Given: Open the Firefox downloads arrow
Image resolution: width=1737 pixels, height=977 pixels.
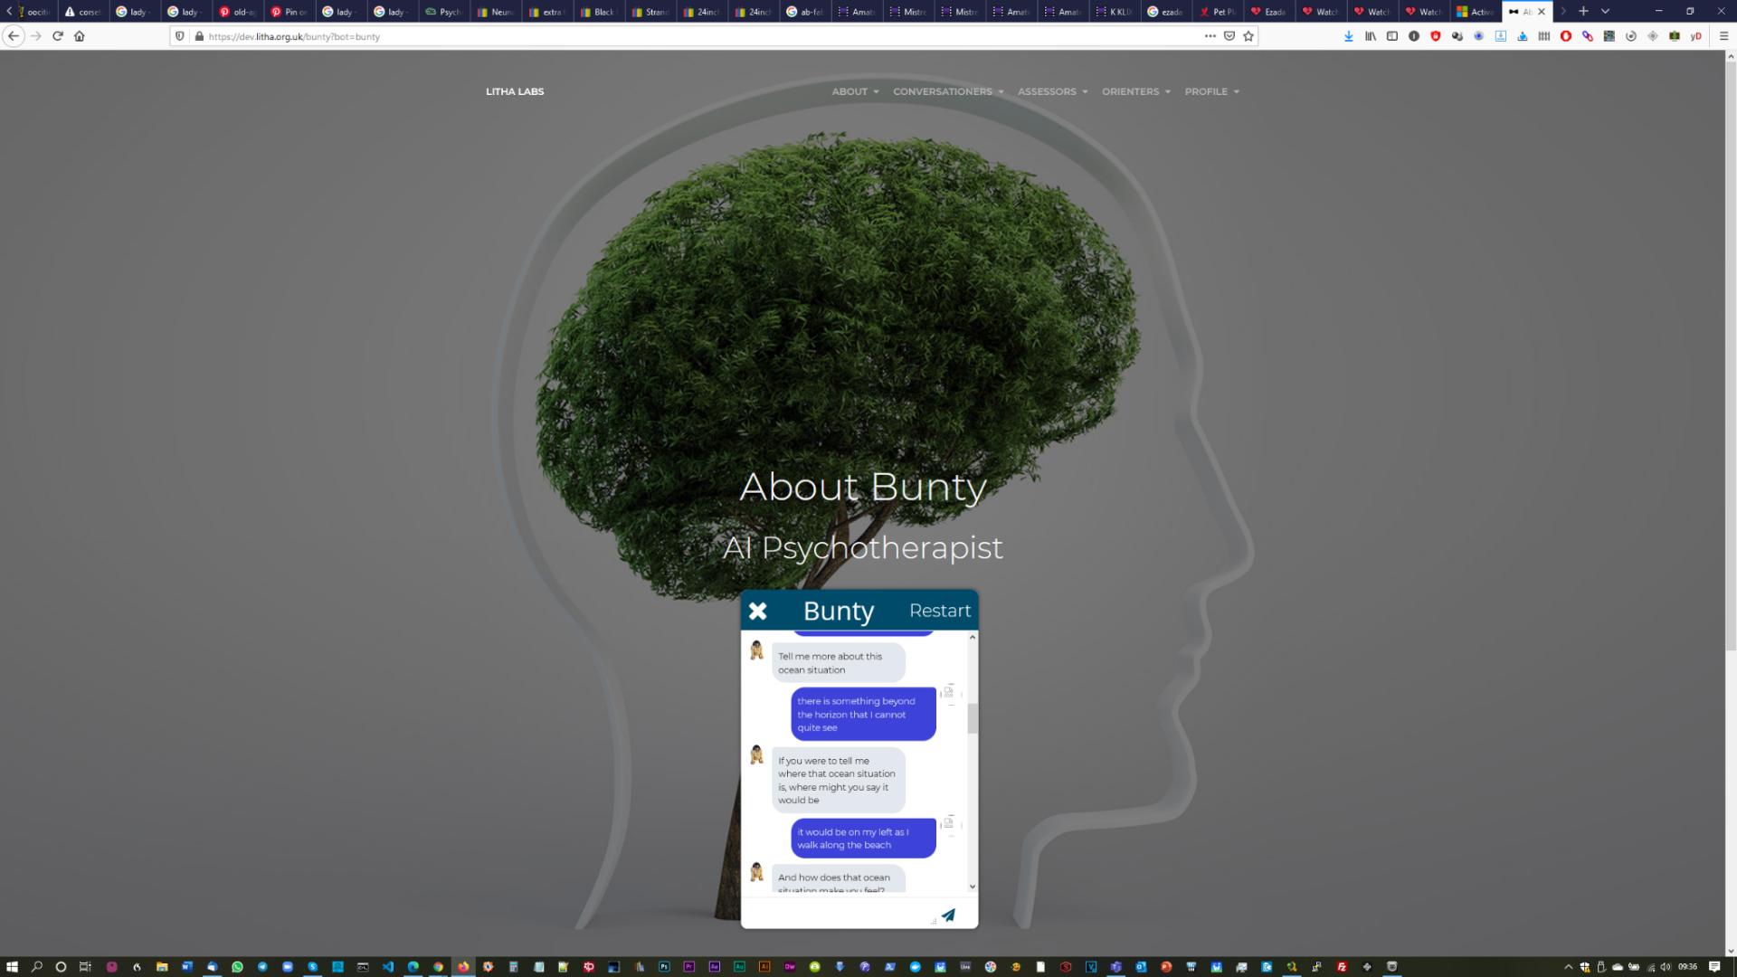Looking at the screenshot, I should [x=1348, y=36].
